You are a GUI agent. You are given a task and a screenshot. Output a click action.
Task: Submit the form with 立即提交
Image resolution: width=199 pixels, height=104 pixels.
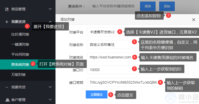(97, 94)
